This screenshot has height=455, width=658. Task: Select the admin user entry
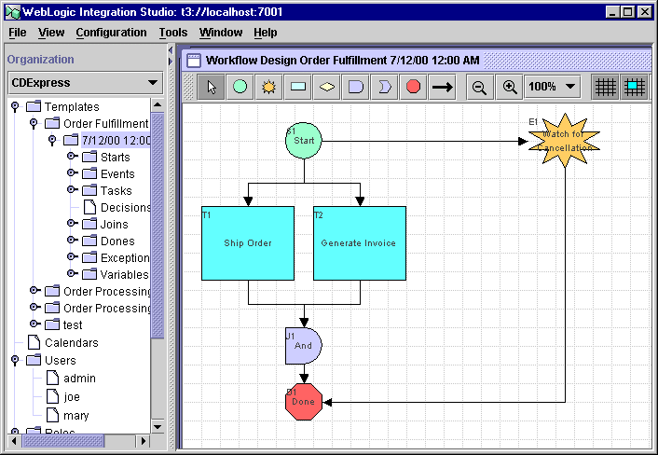click(x=79, y=379)
